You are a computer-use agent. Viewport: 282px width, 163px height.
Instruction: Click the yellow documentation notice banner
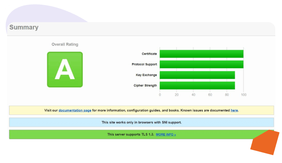pyautogui.click(x=141, y=110)
